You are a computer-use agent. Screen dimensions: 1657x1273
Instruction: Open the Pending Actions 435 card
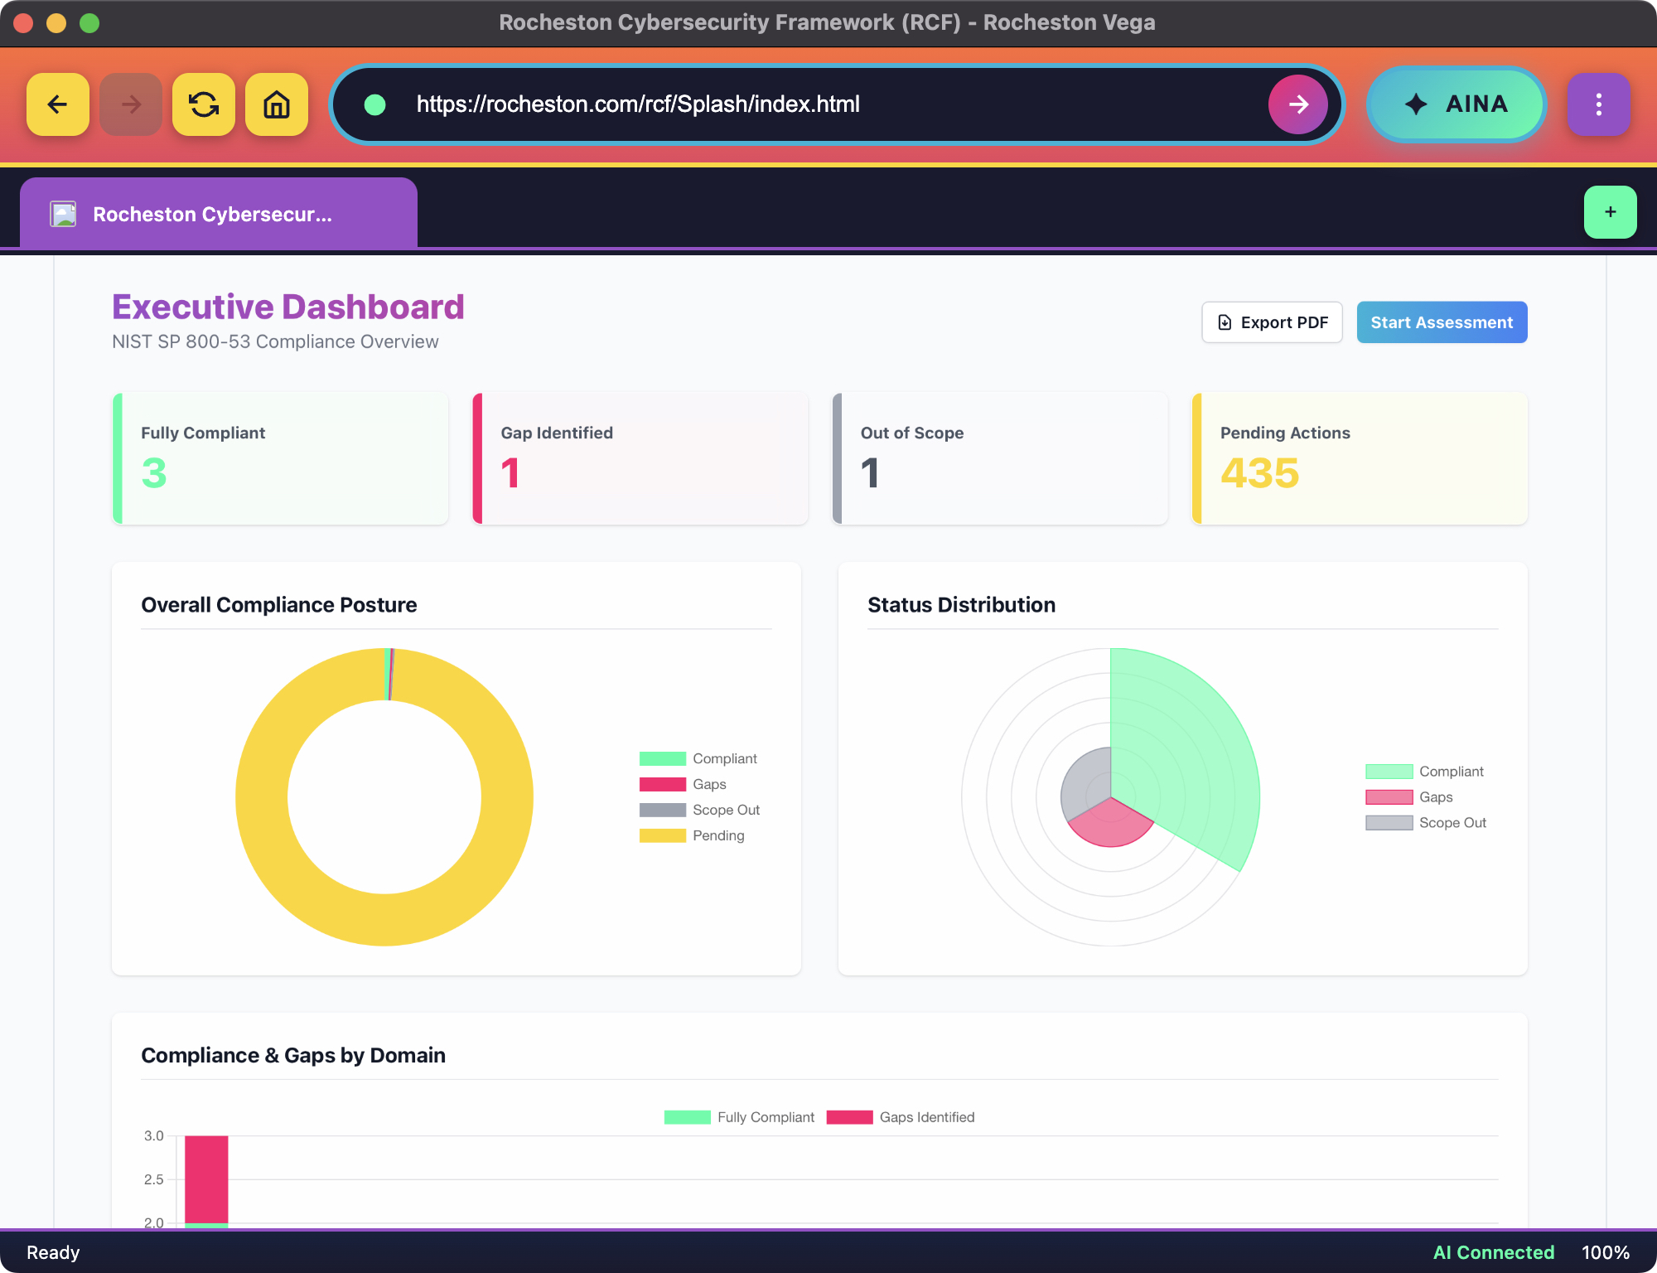pos(1359,458)
